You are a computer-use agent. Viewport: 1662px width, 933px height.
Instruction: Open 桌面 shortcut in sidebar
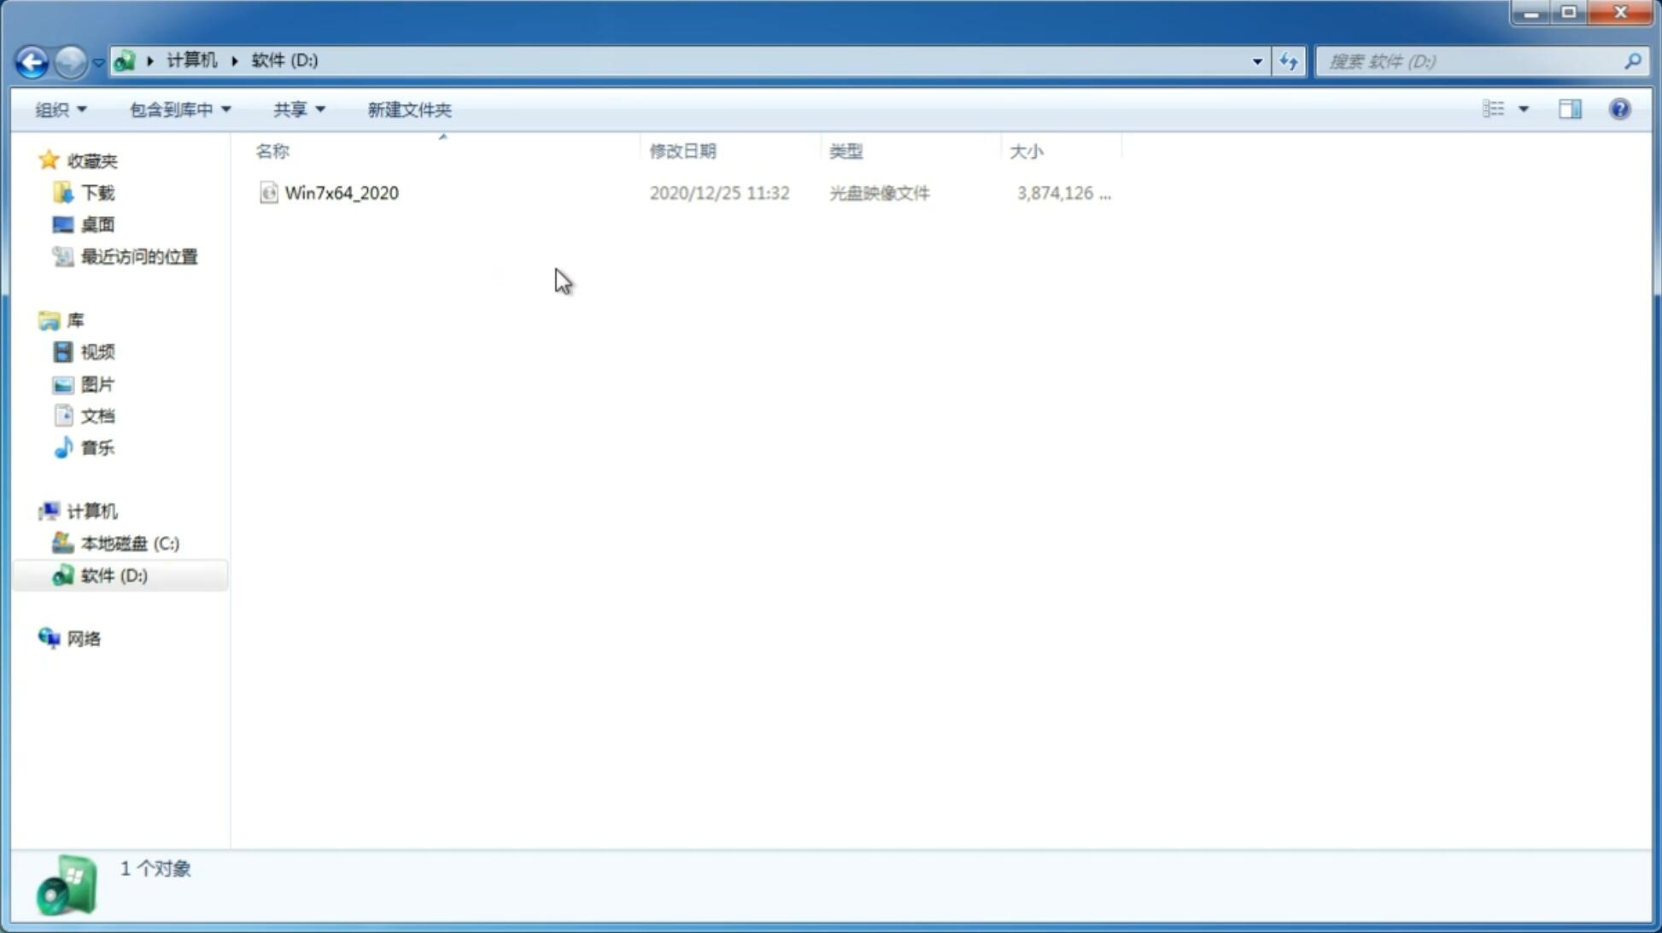(97, 224)
